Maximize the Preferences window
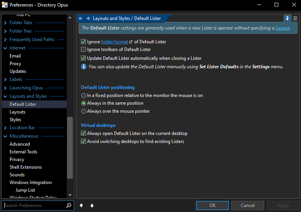The height and width of the screenshot is (212, 301). pos(276,5)
